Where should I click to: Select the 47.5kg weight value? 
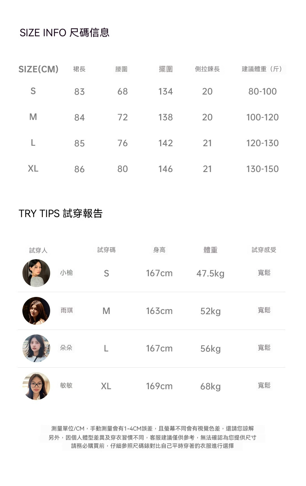tap(210, 273)
